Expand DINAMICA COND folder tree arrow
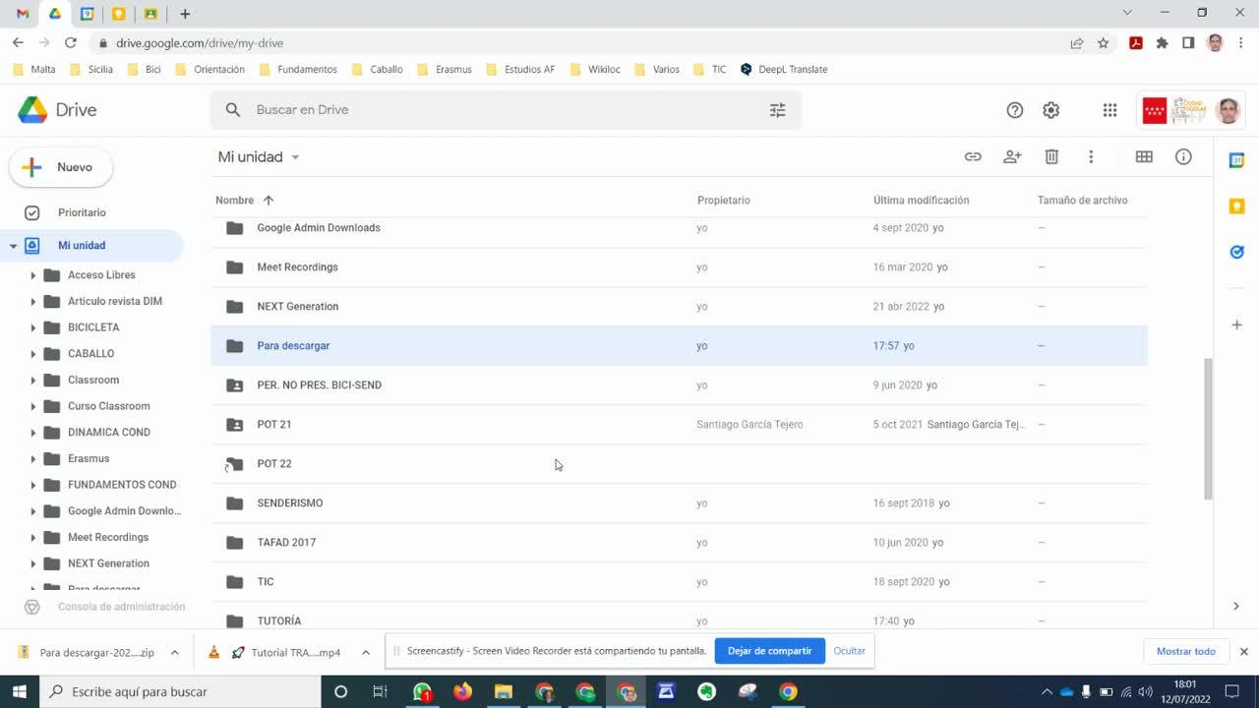The image size is (1259, 708). (32, 433)
